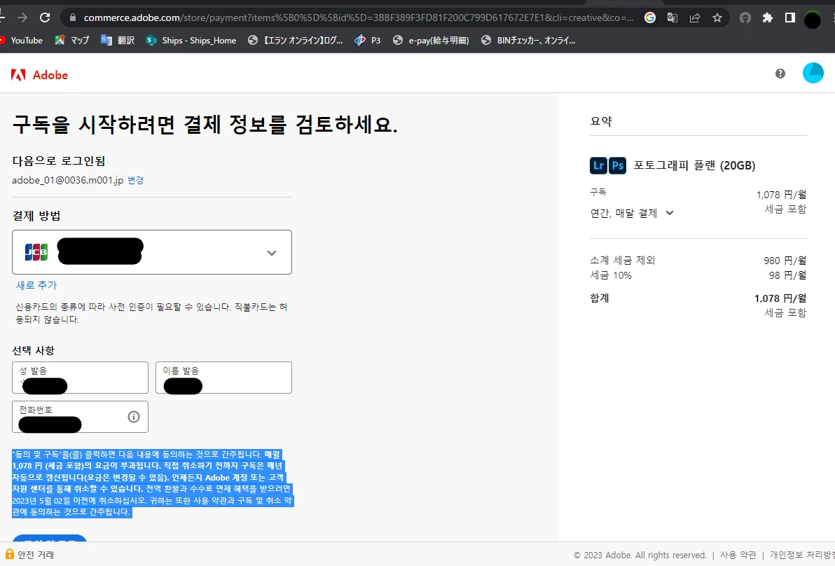Click the 합계 total label
This screenshot has width=835, height=566.
pyautogui.click(x=600, y=298)
